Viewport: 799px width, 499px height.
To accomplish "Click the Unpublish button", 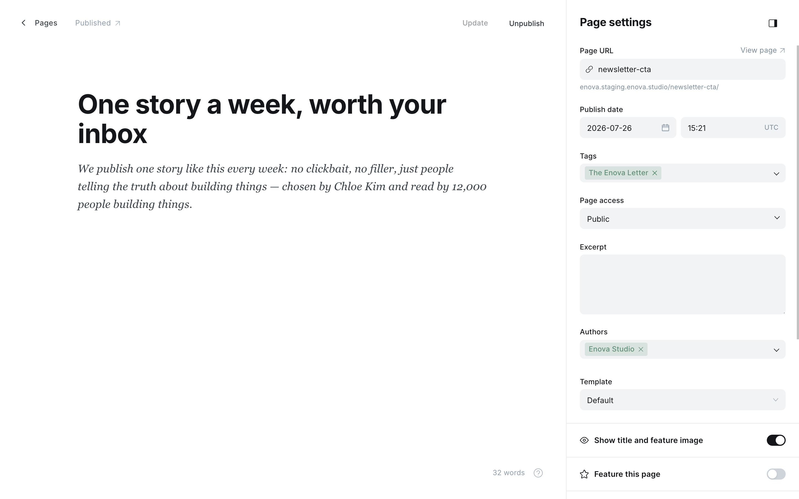I will click(526, 24).
